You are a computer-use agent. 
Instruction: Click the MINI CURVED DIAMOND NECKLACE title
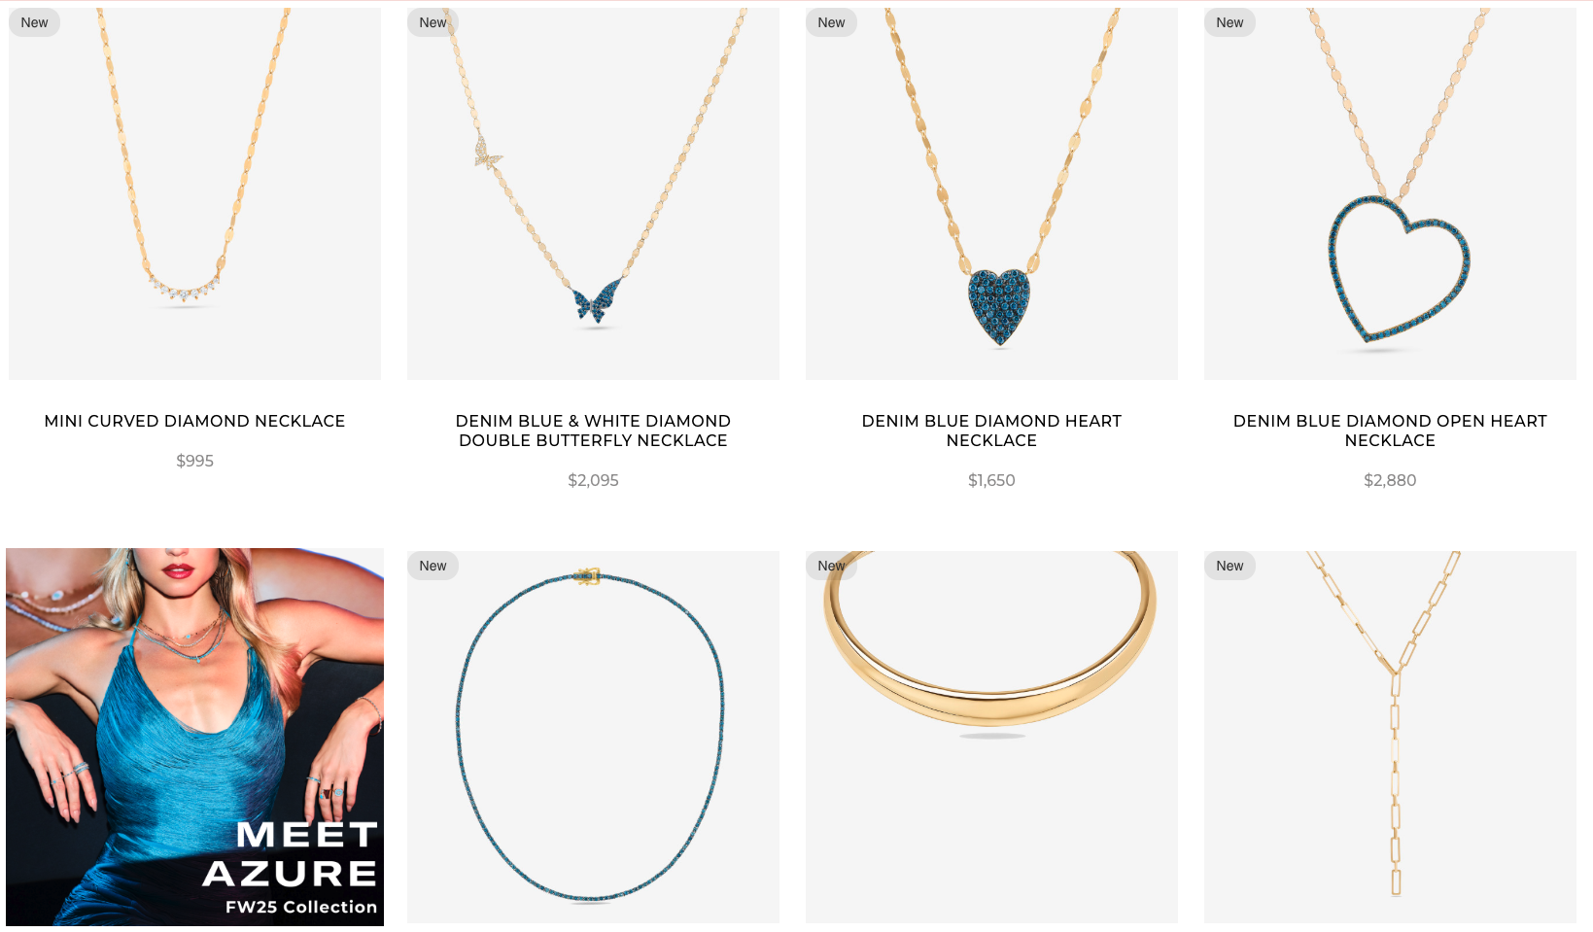pyautogui.click(x=194, y=421)
